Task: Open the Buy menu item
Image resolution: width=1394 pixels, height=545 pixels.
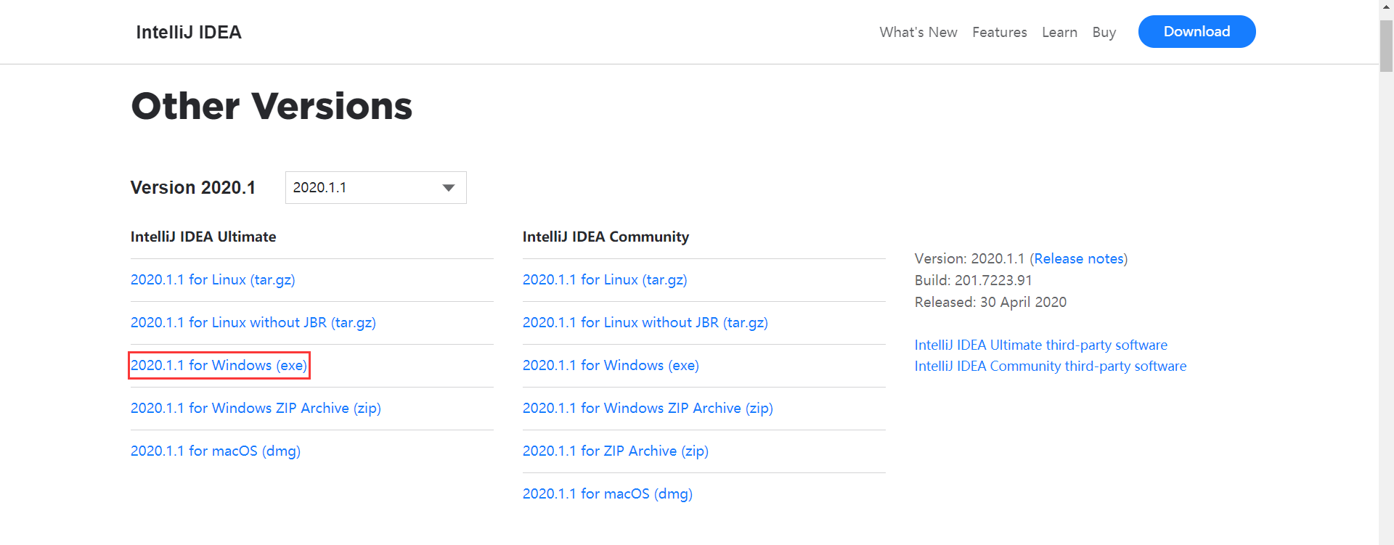Action: click(1104, 32)
